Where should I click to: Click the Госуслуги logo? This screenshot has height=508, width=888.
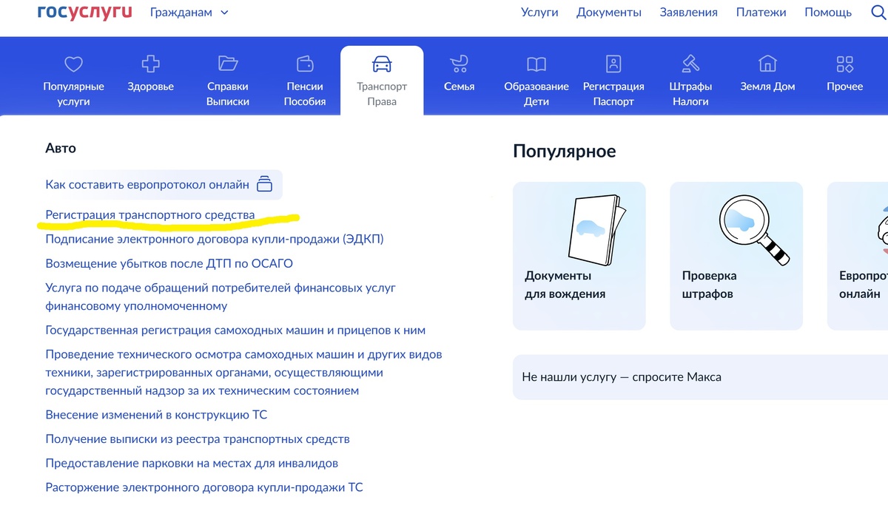(x=84, y=12)
